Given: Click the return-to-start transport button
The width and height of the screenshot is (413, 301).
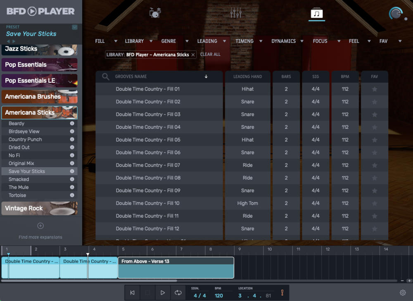Looking at the screenshot, I should [132, 292].
